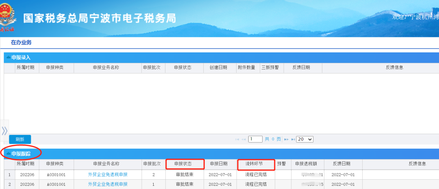
Task: Click 申报批次 column header in 申报跟踪
Action: coord(152,164)
